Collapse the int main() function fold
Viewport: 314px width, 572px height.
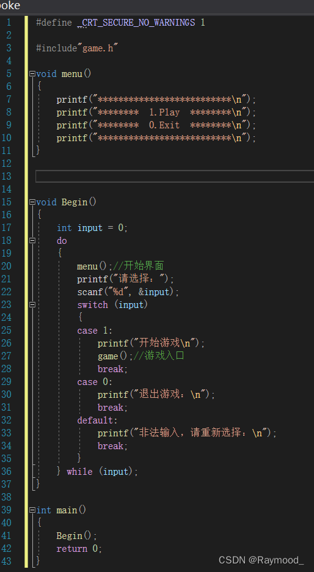pos(32,510)
